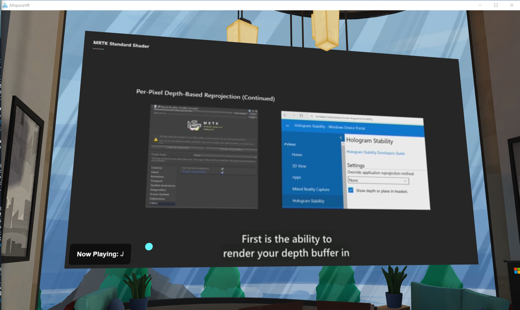Click the browser back arrow on the slide
The width and height of the screenshot is (520, 310).
coord(285,115)
